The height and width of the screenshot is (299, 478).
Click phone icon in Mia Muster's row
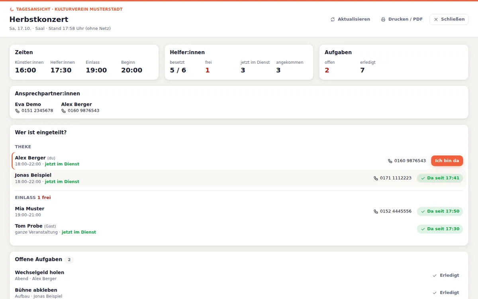376,211
